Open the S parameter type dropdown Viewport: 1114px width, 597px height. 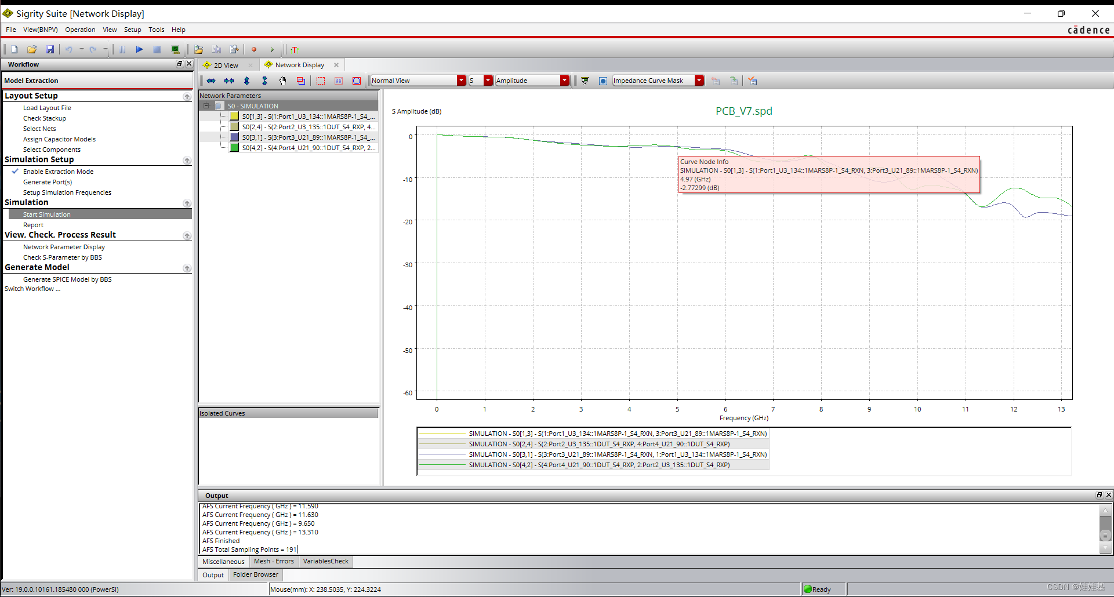[488, 81]
